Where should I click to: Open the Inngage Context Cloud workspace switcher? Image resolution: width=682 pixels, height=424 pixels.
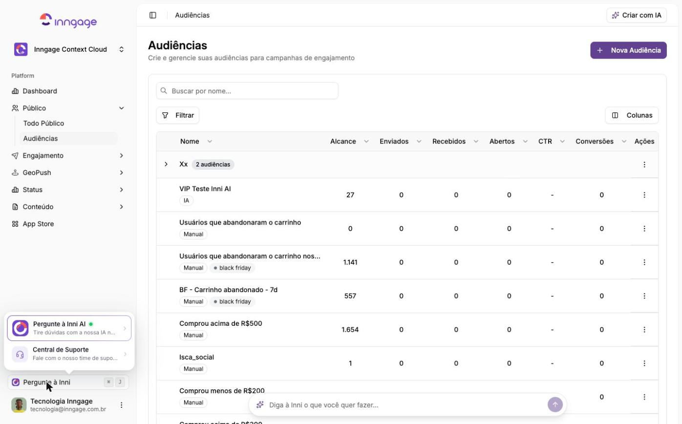point(68,49)
